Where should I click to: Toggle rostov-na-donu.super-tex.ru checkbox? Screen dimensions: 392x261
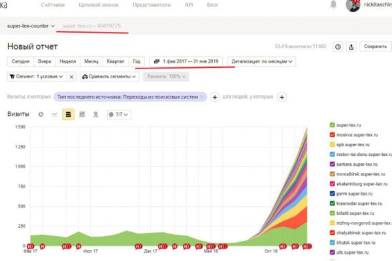click(x=332, y=155)
